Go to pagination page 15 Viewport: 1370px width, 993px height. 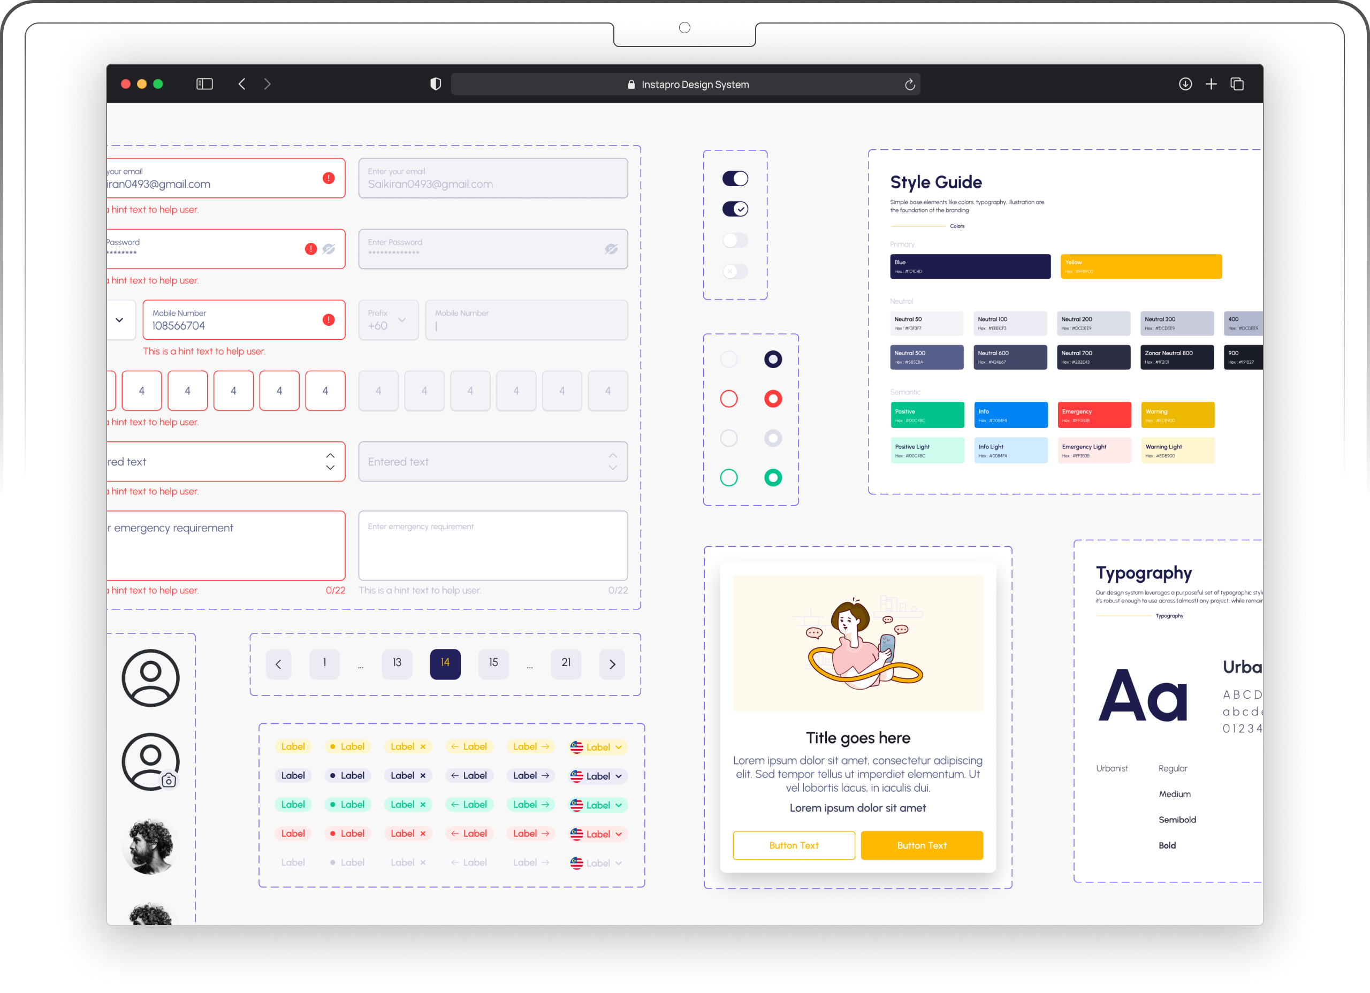pyautogui.click(x=493, y=663)
